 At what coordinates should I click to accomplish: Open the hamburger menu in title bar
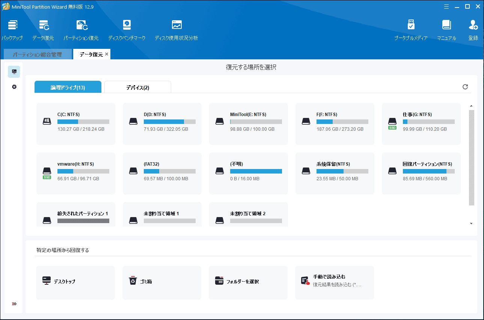point(446,6)
